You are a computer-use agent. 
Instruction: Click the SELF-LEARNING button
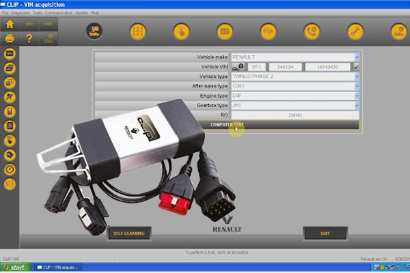point(128,233)
